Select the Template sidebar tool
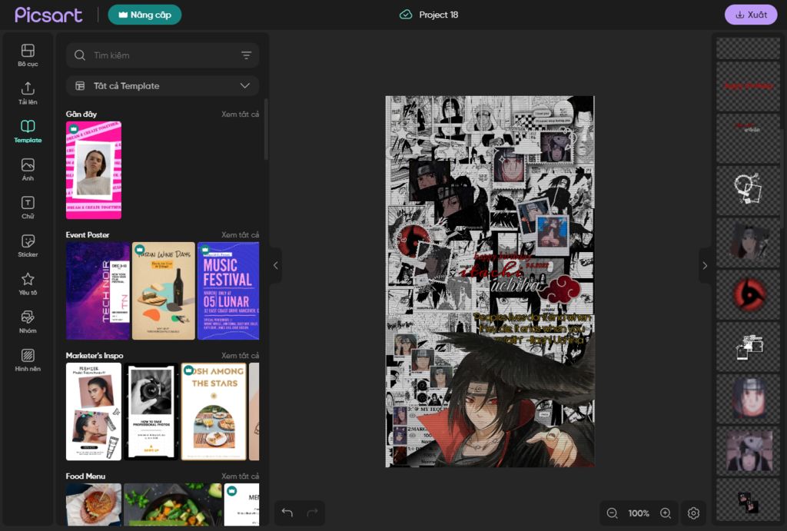The image size is (787, 531). coord(28,131)
